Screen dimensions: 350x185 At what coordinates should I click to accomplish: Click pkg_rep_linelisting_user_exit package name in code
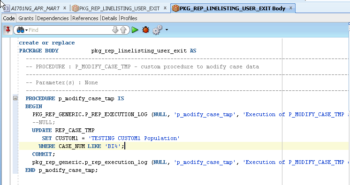click(x=139, y=51)
